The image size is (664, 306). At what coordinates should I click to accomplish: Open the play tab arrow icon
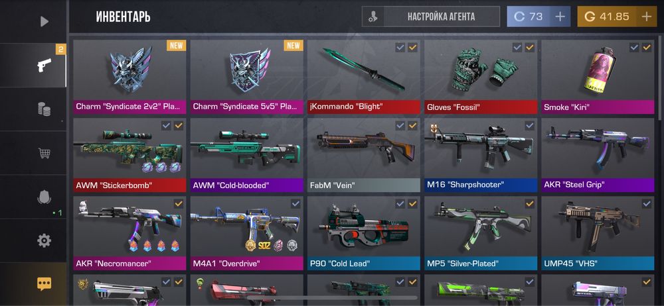point(44,22)
